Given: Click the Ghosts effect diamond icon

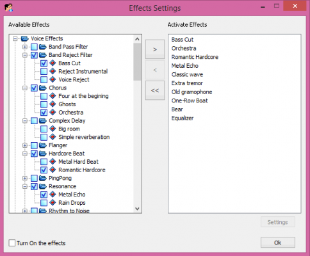Looking at the screenshot, I should (x=53, y=104).
